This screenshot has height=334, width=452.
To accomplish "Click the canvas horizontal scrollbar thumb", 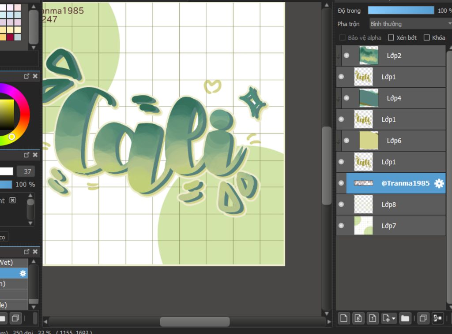I will pos(195,322).
